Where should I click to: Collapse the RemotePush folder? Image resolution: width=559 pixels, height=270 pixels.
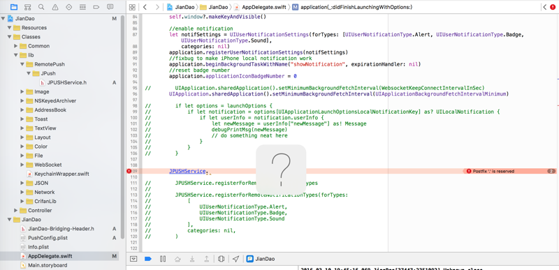tap(22, 64)
